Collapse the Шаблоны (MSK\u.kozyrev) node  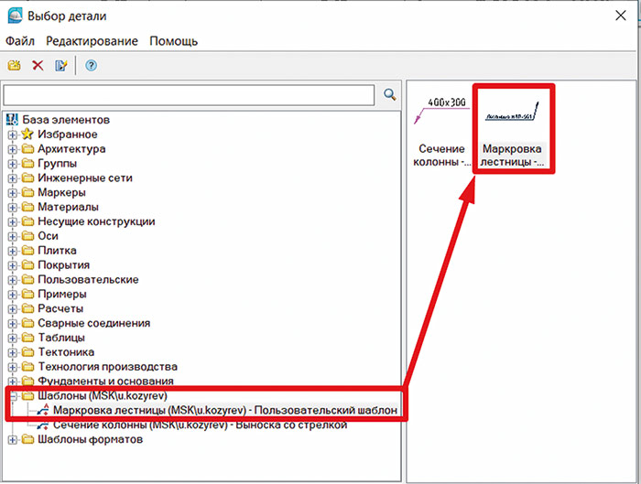[13, 396]
